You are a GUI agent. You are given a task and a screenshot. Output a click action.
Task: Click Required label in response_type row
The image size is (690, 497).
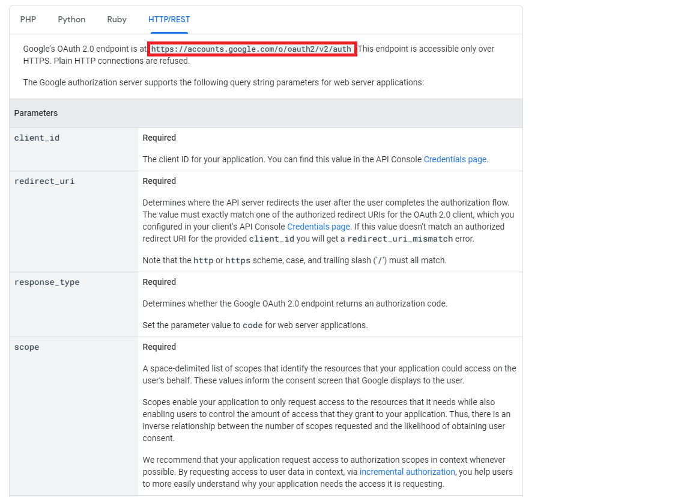tap(159, 282)
